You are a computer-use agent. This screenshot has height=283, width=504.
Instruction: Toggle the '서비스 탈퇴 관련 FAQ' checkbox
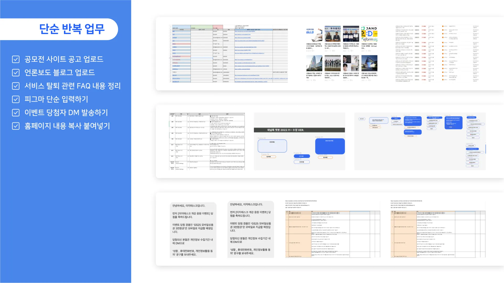click(x=16, y=86)
